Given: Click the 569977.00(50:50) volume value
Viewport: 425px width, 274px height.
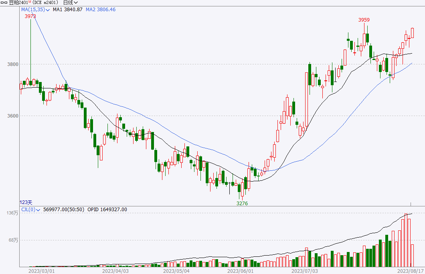Looking at the screenshot, I should tap(64, 210).
